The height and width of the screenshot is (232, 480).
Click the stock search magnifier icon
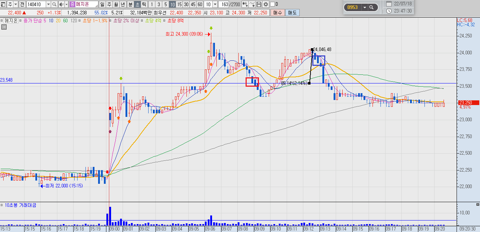click(54, 4)
